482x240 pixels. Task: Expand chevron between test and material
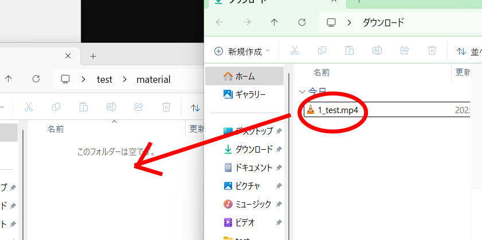pyautogui.click(x=124, y=79)
